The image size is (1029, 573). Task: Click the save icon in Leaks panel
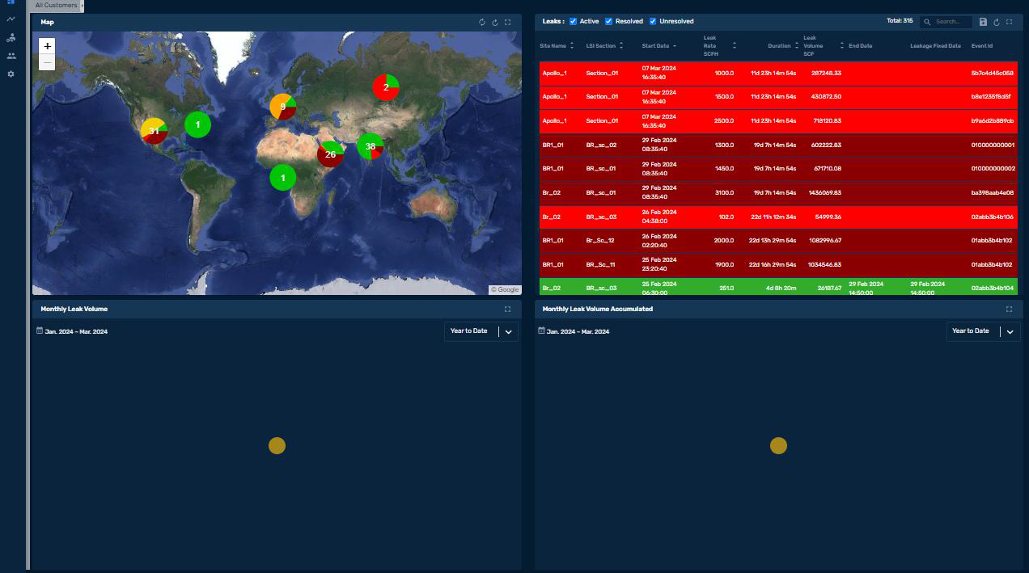click(983, 22)
